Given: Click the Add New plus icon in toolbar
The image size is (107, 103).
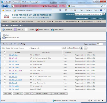Looking at the screenshot, I should click(x=3, y=29).
